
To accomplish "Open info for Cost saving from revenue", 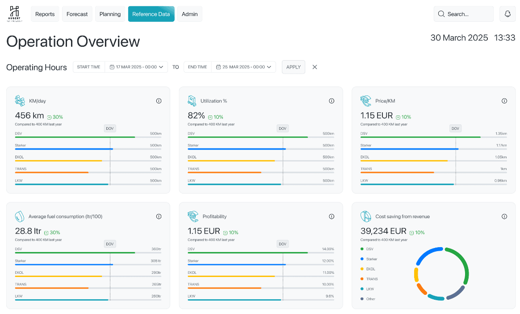I will 504,216.
